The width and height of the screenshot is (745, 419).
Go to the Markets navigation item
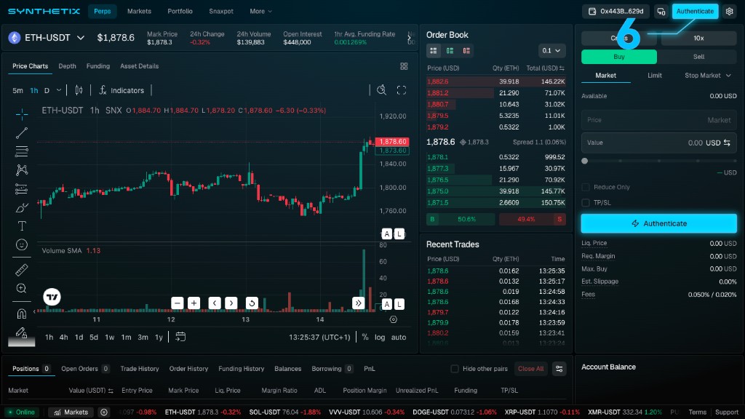pos(139,12)
